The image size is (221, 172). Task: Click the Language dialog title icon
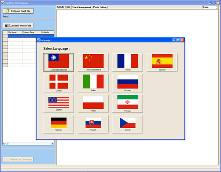(38, 40)
